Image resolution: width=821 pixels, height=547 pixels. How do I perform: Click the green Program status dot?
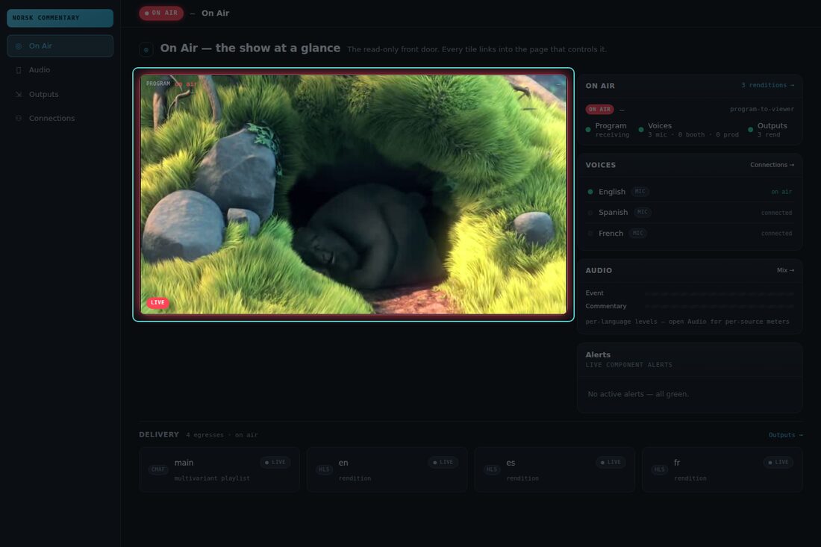click(588, 129)
